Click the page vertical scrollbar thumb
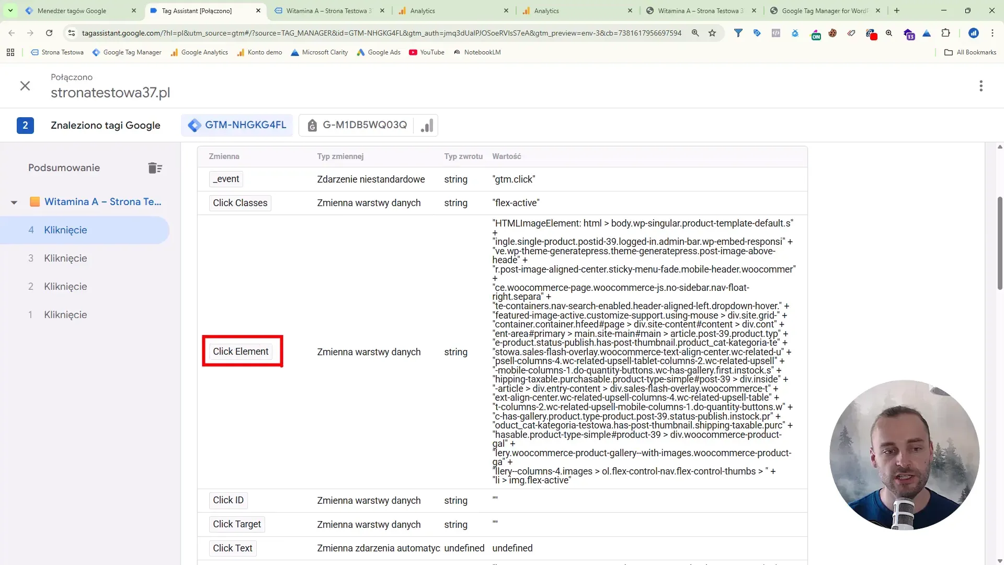This screenshot has height=565, width=1004. pos(1000,243)
